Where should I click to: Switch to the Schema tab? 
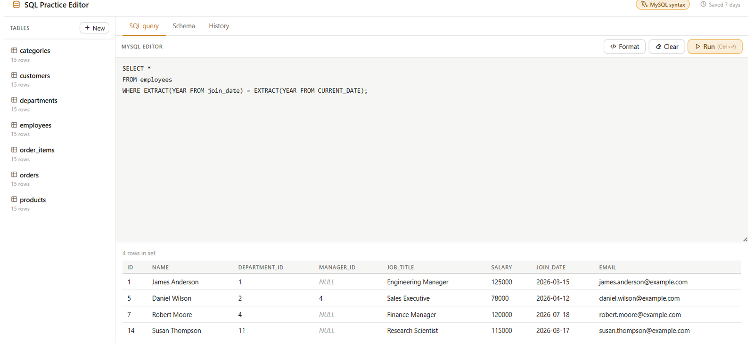[x=184, y=26]
